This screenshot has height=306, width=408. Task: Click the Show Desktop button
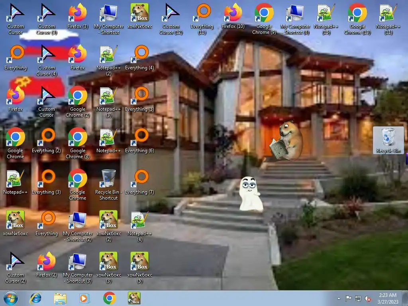[x=406, y=298]
